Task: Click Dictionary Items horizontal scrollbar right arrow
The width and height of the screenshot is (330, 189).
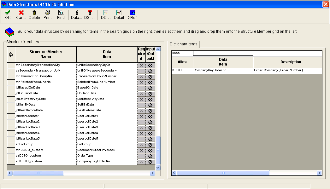Action: tap(320, 173)
